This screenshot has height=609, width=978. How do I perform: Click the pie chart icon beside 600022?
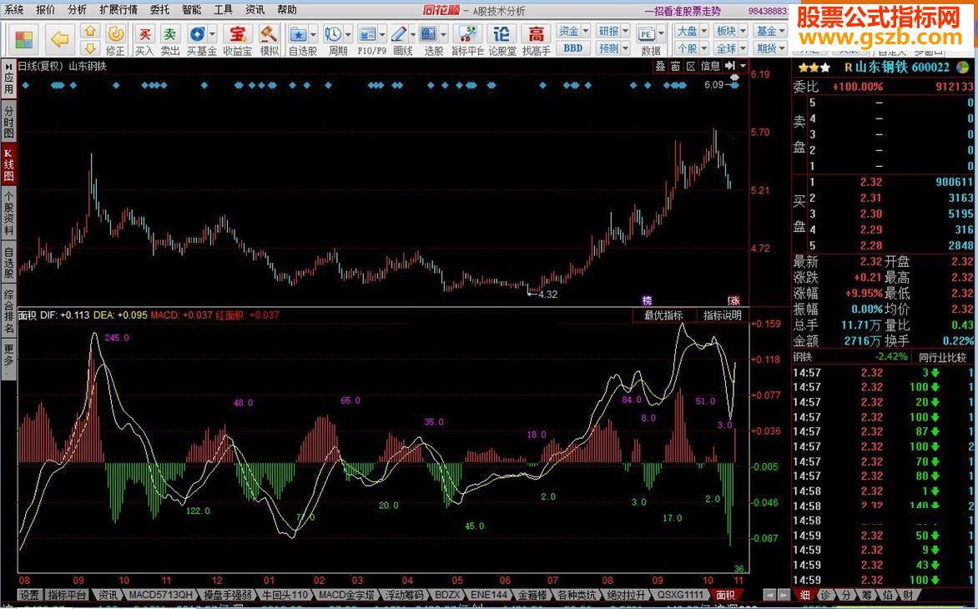click(x=963, y=68)
